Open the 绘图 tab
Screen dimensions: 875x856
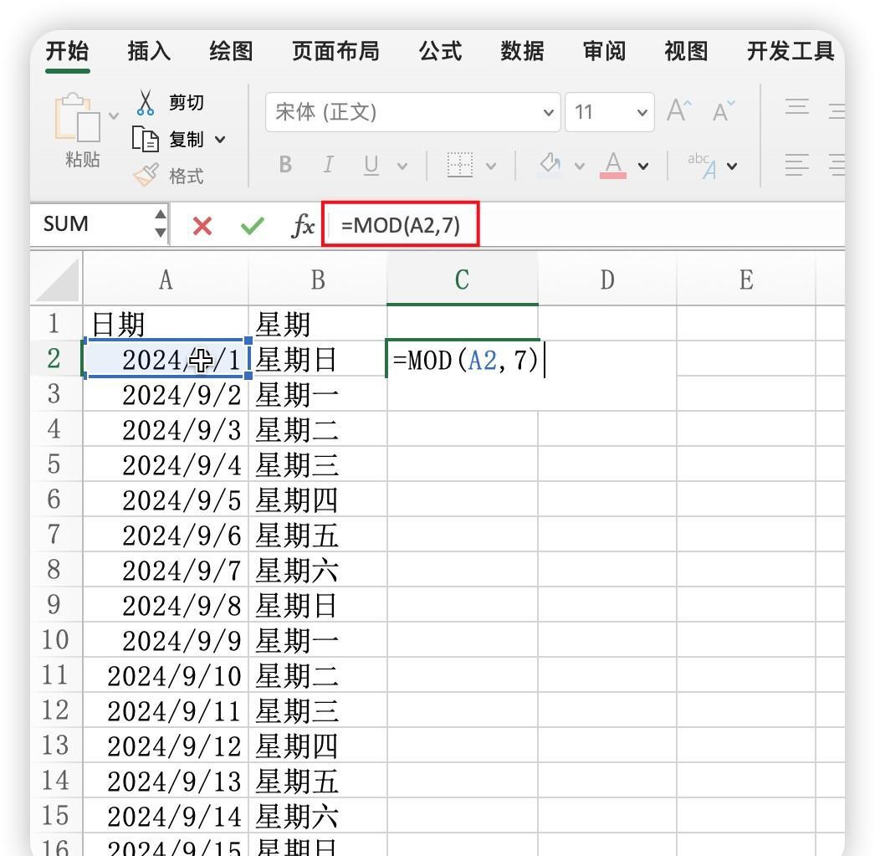coord(231,51)
